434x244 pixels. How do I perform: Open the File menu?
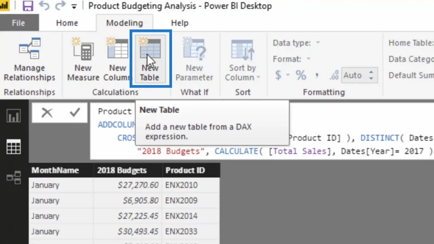pyautogui.click(x=18, y=23)
